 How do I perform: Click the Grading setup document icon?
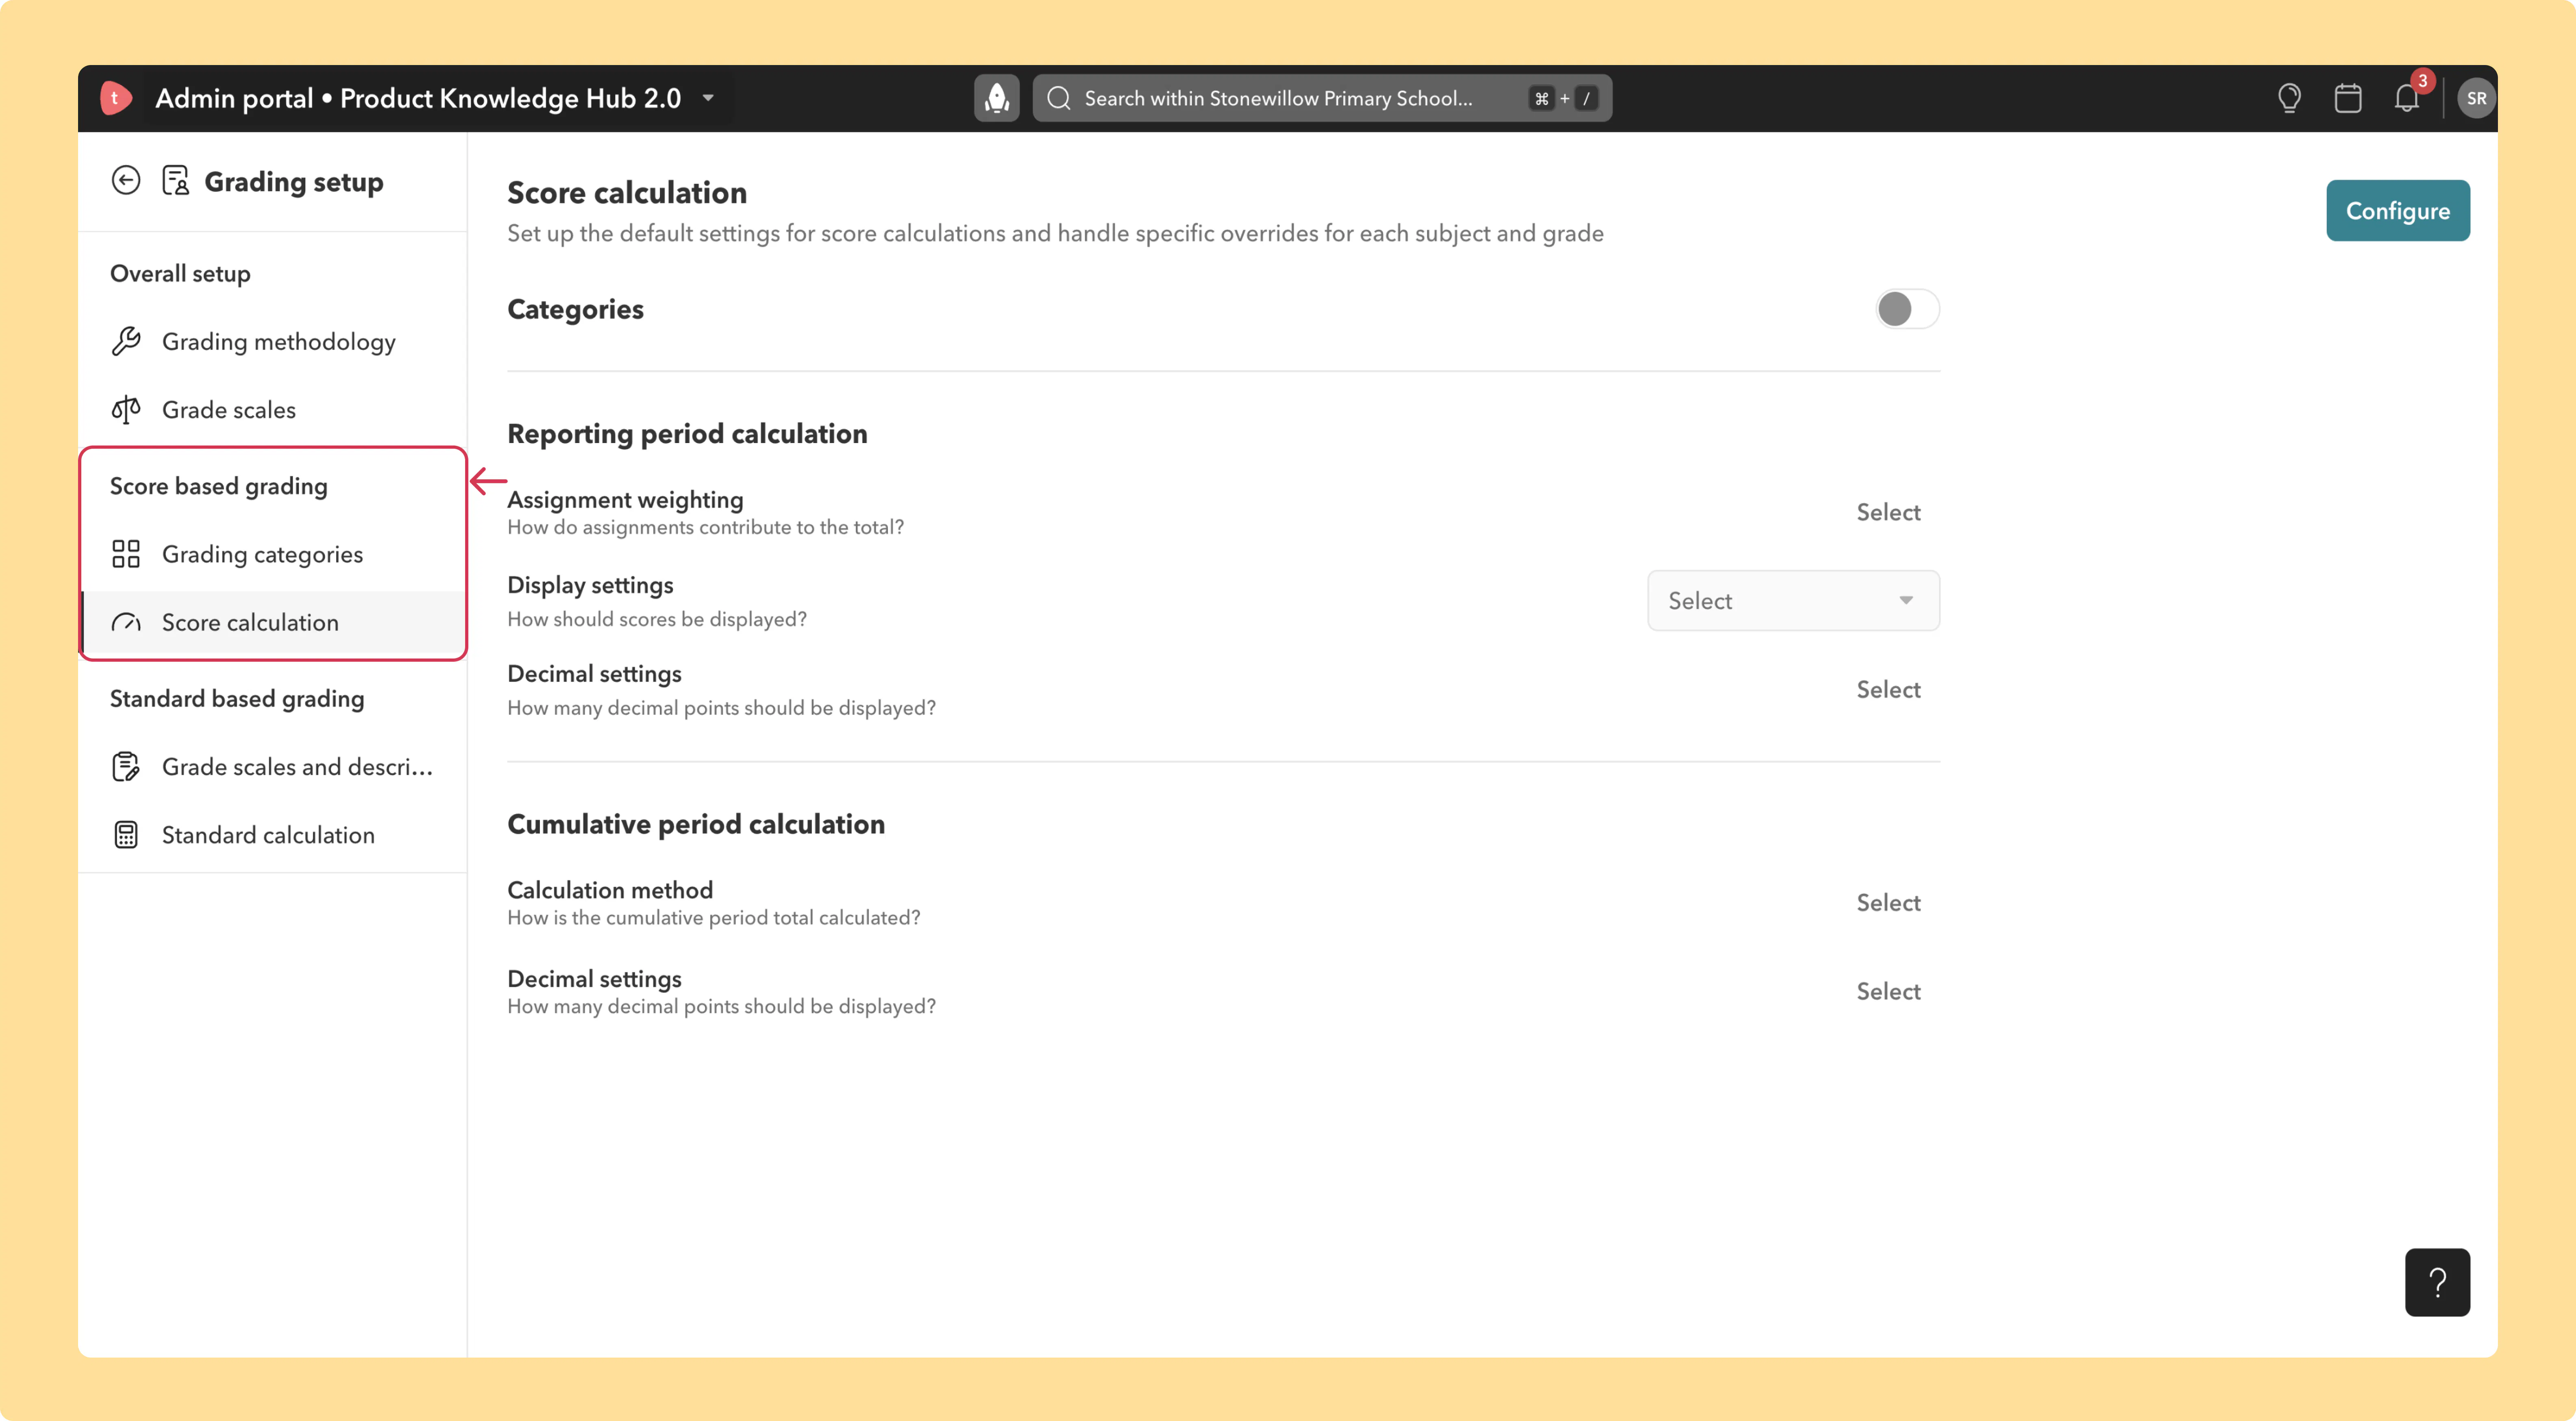176,181
